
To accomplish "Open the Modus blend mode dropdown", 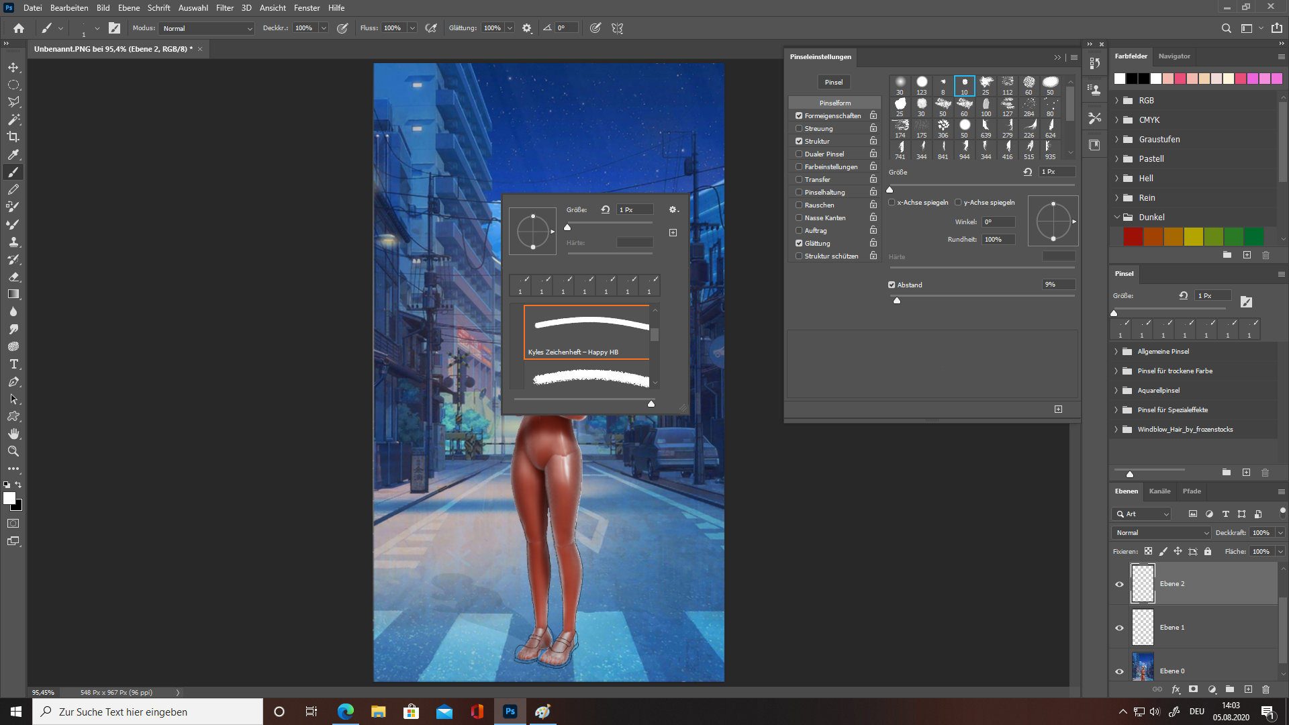I will point(207,28).
